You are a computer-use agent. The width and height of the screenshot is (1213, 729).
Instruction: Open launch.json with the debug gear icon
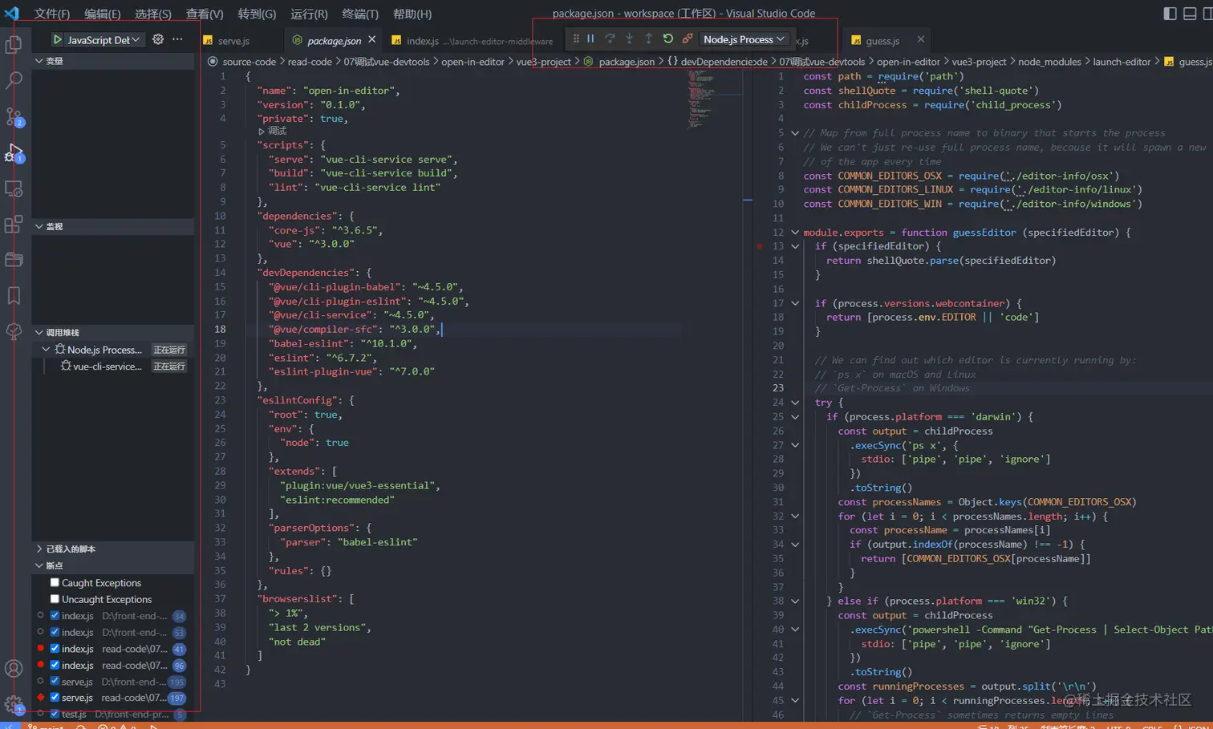pos(158,39)
